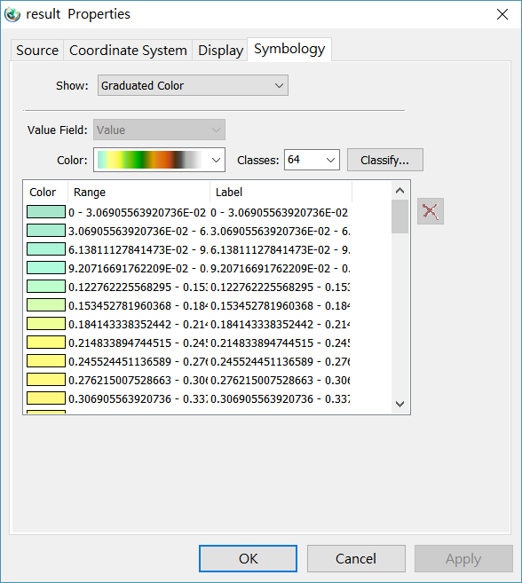522x583 pixels.
Task: Open the Classes dropdown showing 64
Action: (x=312, y=160)
